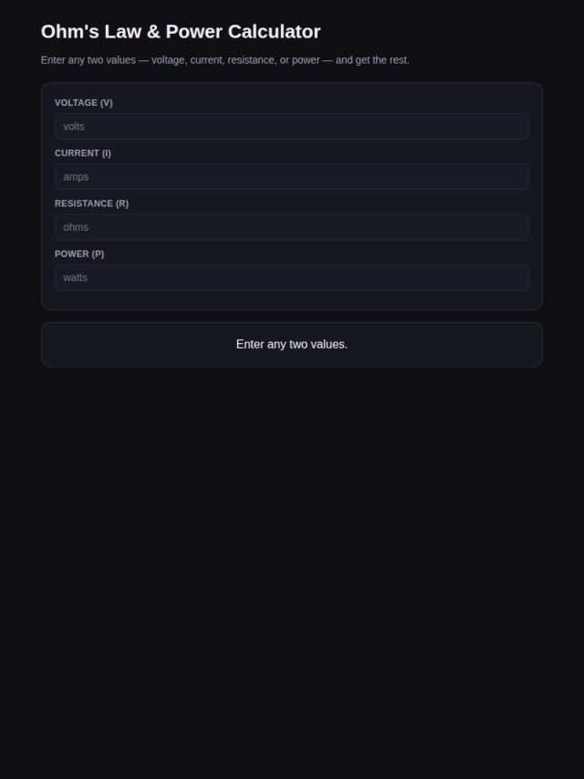Activate the Power field showing watts
Viewport: 584px width, 779px height.
292,277
